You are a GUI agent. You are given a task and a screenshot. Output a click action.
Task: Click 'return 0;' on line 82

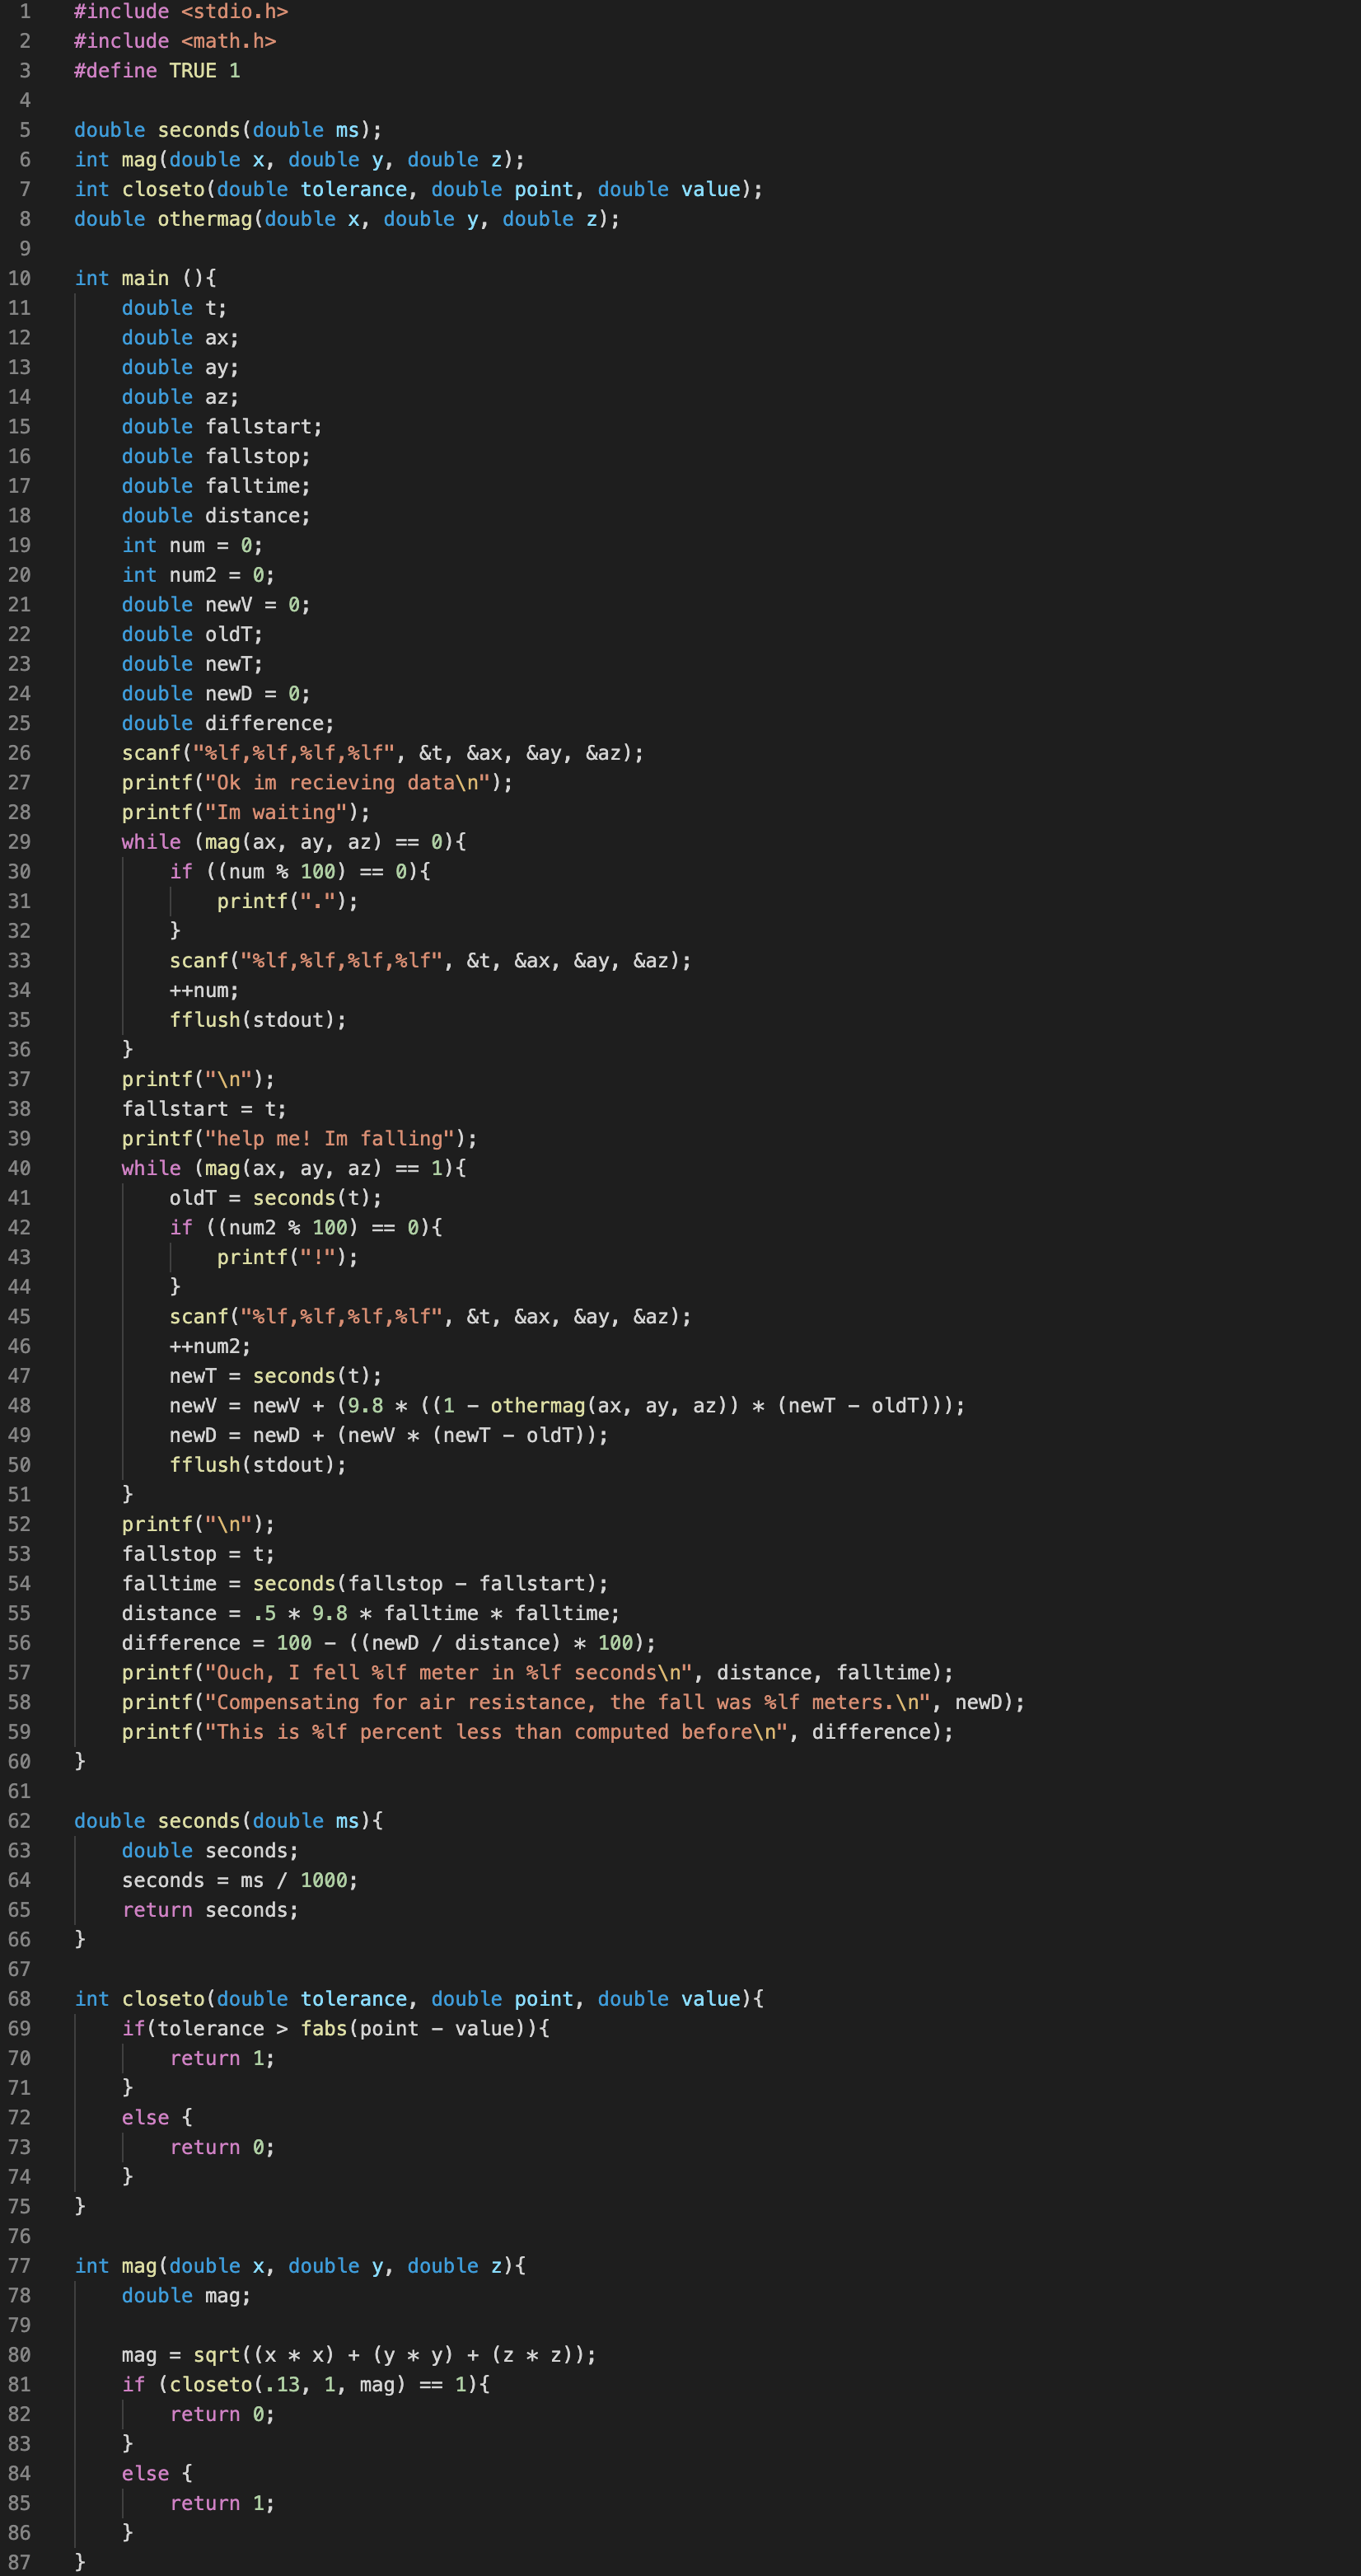(222, 2414)
